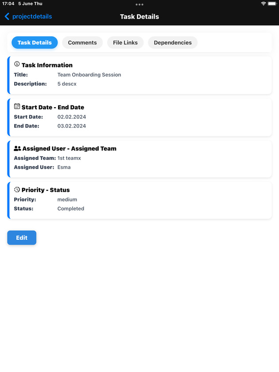Tap the back chevron icon
Viewport: 279px width, 372px height.
pyautogui.click(x=7, y=16)
